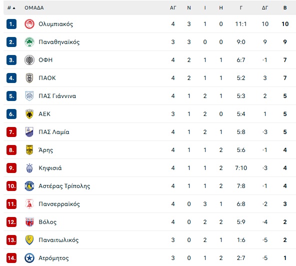This screenshot has width=296, height=266.
Task: Sort by the Β points column header
Action: 285,8
